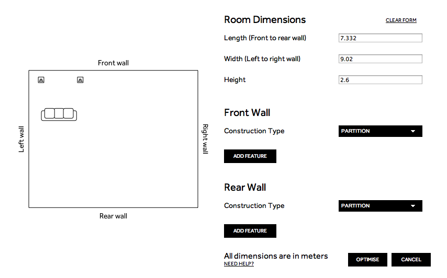Open Rear Wall construction type dropdown

(381, 206)
